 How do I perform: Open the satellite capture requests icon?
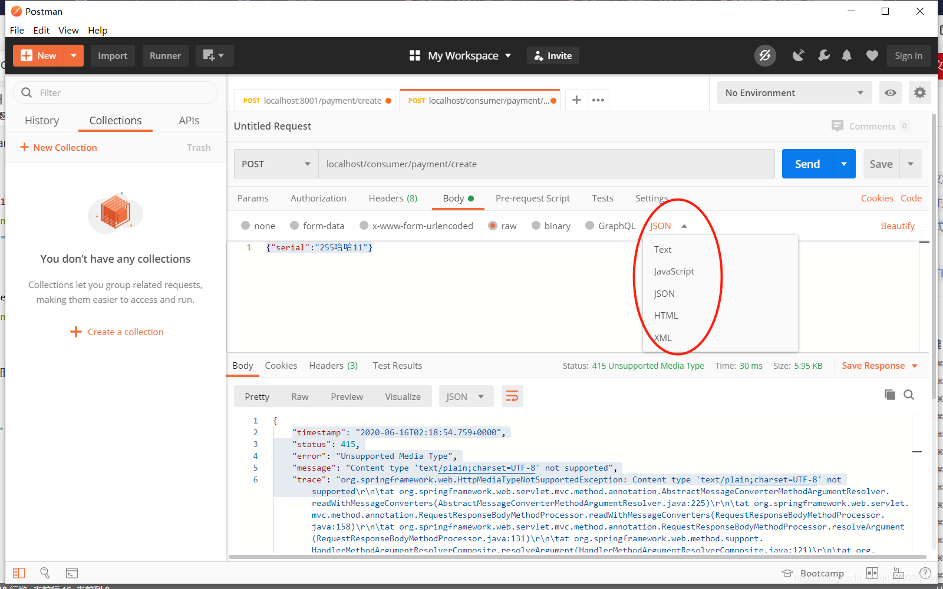[798, 55]
